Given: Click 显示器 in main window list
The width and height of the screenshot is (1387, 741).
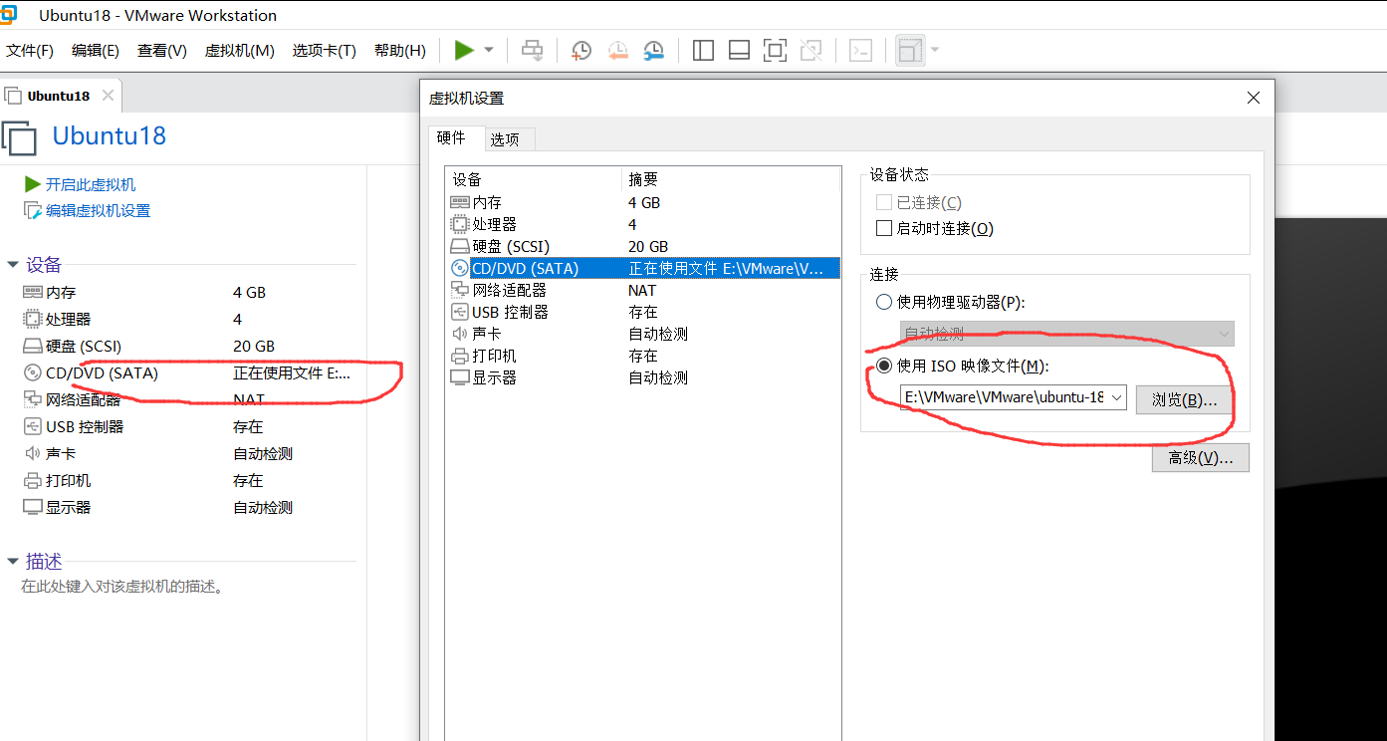Looking at the screenshot, I should (x=68, y=507).
